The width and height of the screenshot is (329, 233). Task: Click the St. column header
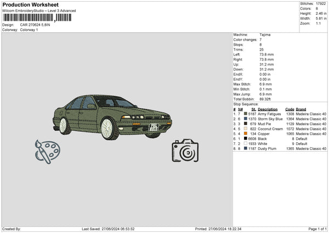pyautogui.click(x=254, y=109)
